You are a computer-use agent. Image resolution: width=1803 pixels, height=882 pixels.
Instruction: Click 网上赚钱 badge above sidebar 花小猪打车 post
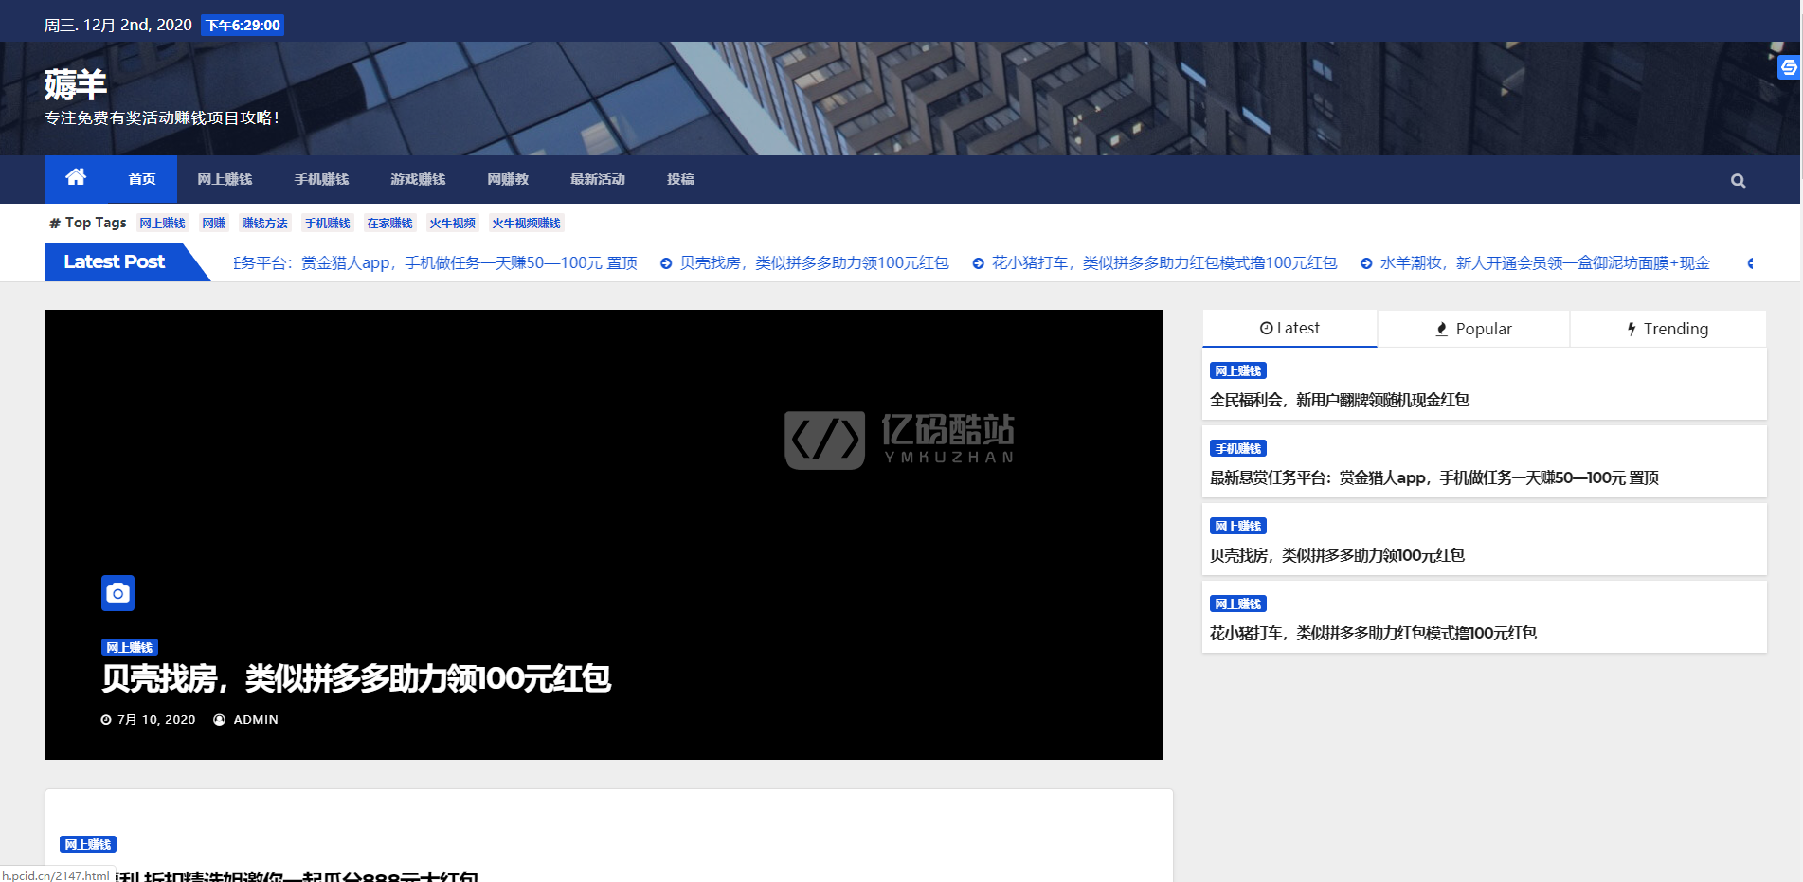(1238, 604)
